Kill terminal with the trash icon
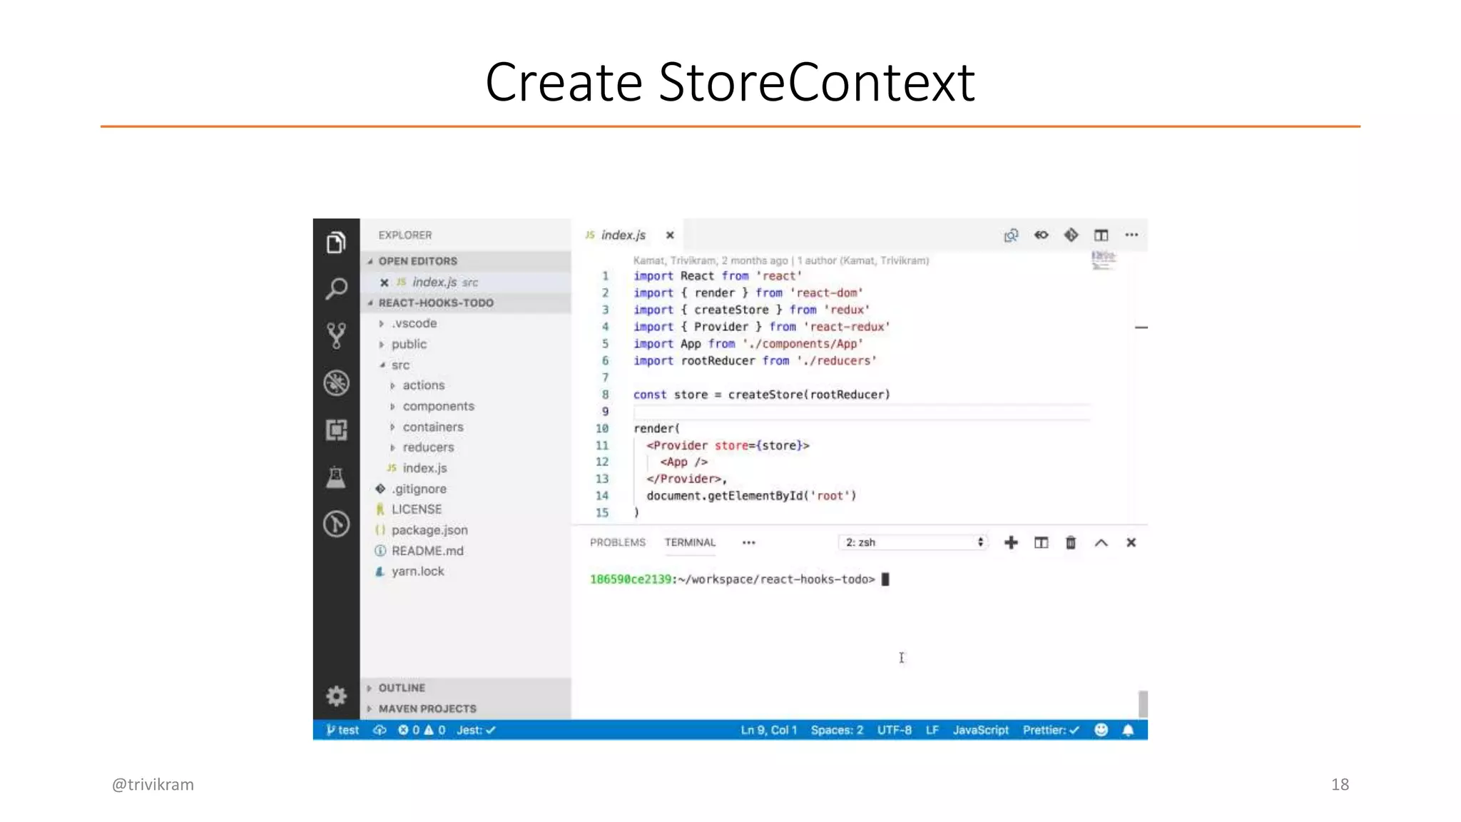The image size is (1461, 822). click(1070, 543)
